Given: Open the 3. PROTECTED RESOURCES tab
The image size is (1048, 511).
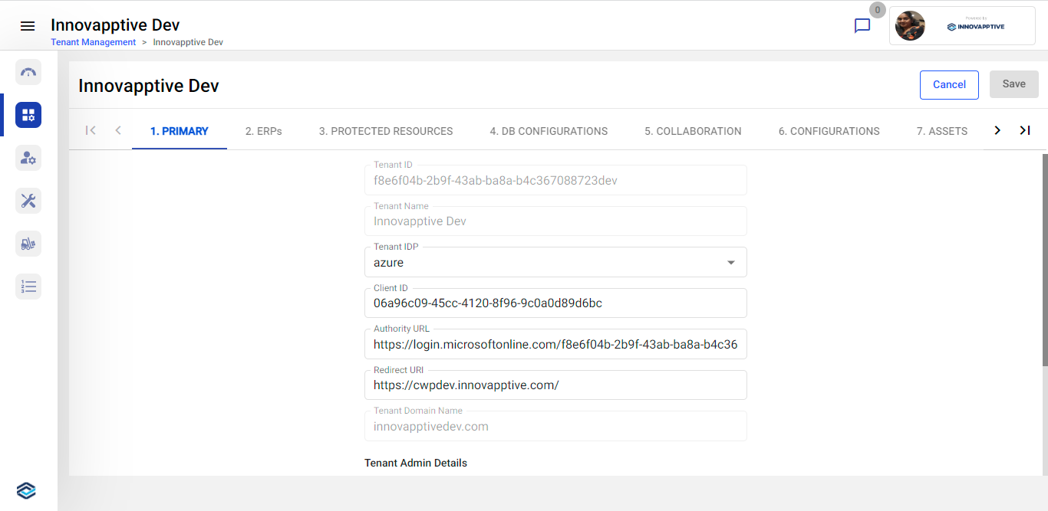Looking at the screenshot, I should point(386,131).
